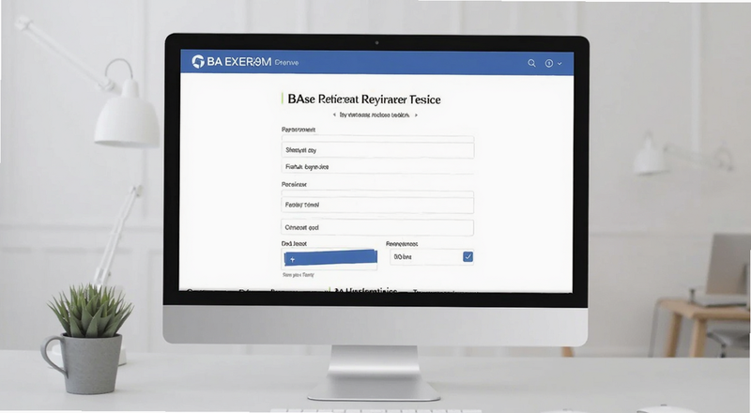Click the '50 bns' field
This screenshot has width=751, height=413.
(432, 257)
